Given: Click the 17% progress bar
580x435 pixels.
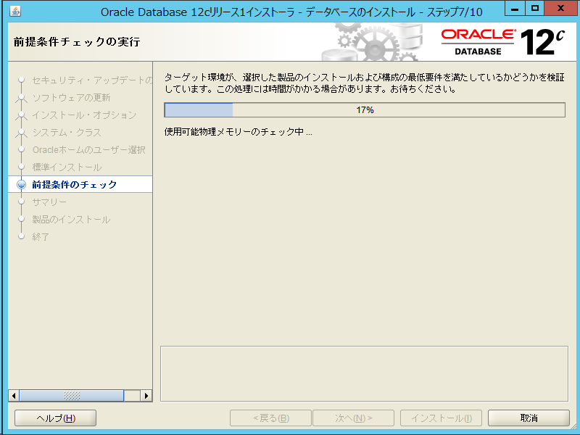Looking at the screenshot, I should [365, 110].
